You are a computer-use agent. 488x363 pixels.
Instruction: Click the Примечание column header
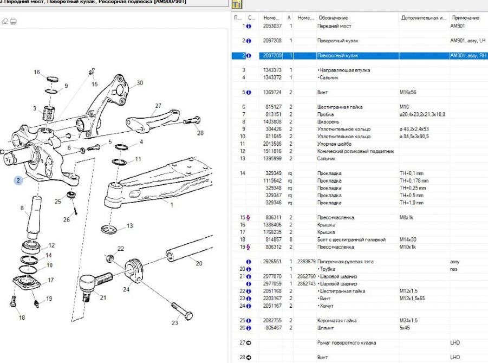466,18
